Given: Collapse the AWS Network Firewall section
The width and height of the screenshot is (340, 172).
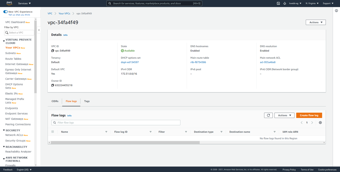Looking at the screenshot, I should (4, 159).
